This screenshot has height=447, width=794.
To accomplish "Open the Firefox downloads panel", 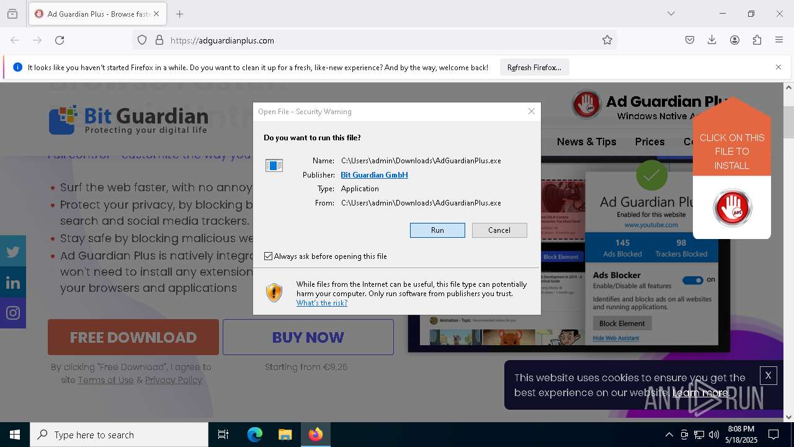I will [712, 40].
